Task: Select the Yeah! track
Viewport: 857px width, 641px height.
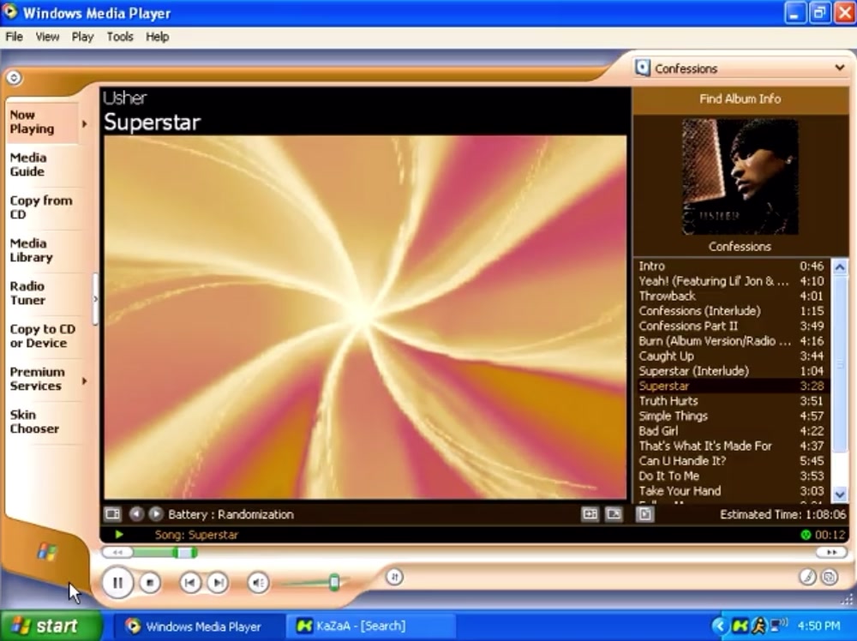Action: point(732,281)
